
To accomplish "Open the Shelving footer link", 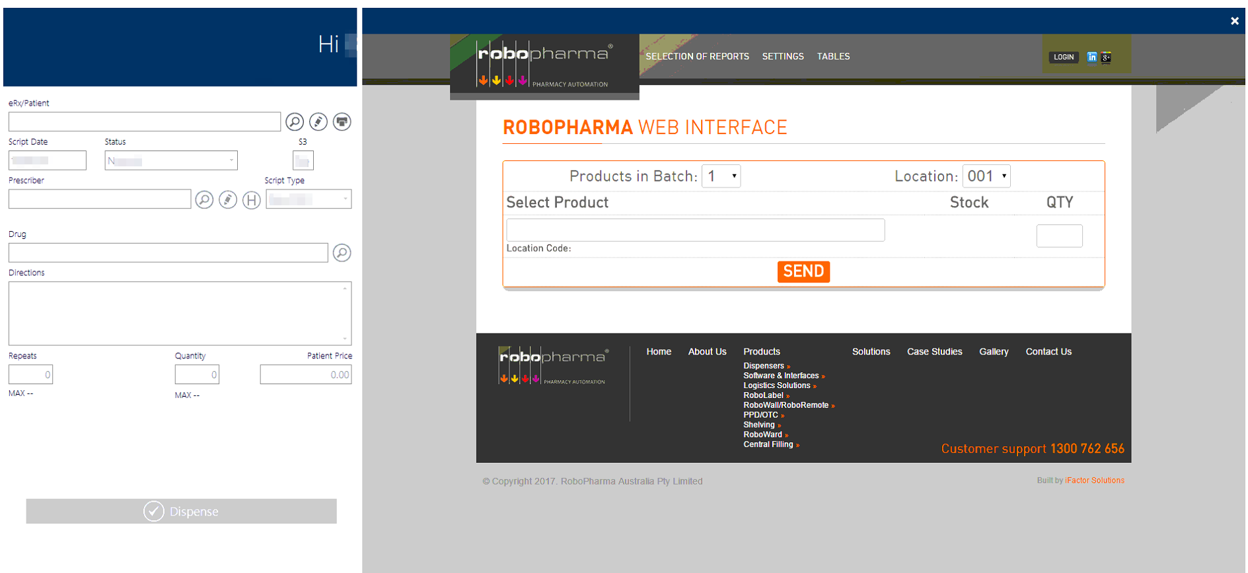I will pyautogui.click(x=762, y=425).
